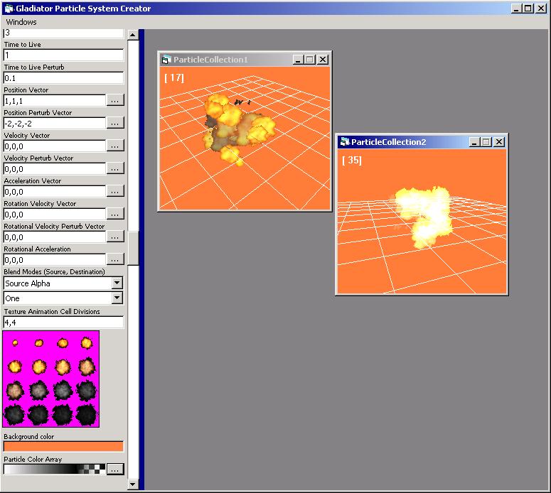The height and width of the screenshot is (493, 551).
Task: Click the Acceleration Vector text field
Action: click(55, 192)
